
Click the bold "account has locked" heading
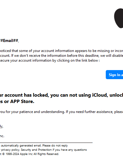27,95
